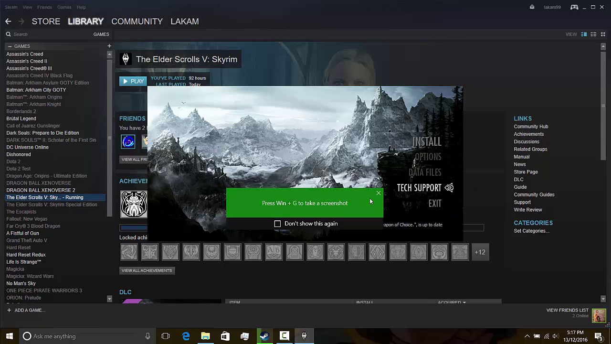Open the Help menu

coord(81,7)
